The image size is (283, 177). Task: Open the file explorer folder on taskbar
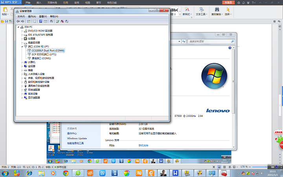click(41, 173)
